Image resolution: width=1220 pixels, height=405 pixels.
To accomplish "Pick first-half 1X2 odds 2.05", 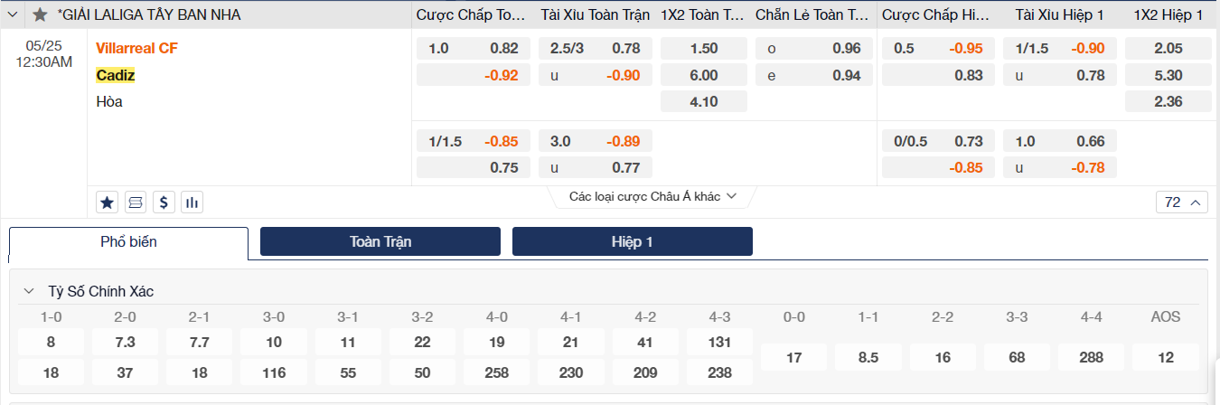I will coord(1168,49).
